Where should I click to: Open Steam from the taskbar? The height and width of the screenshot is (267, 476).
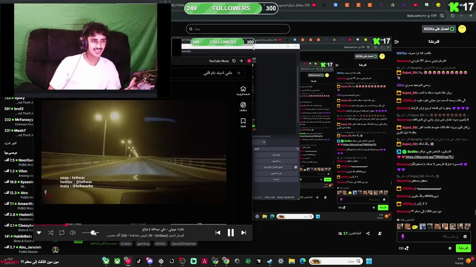point(270,261)
